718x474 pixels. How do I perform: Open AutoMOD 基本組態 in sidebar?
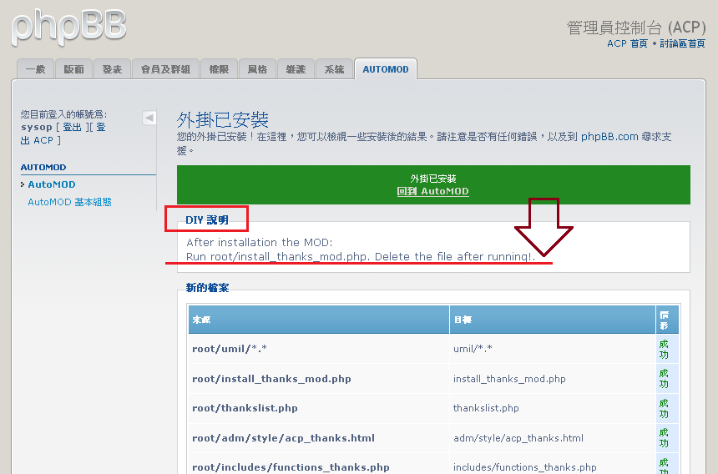coord(69,202)
